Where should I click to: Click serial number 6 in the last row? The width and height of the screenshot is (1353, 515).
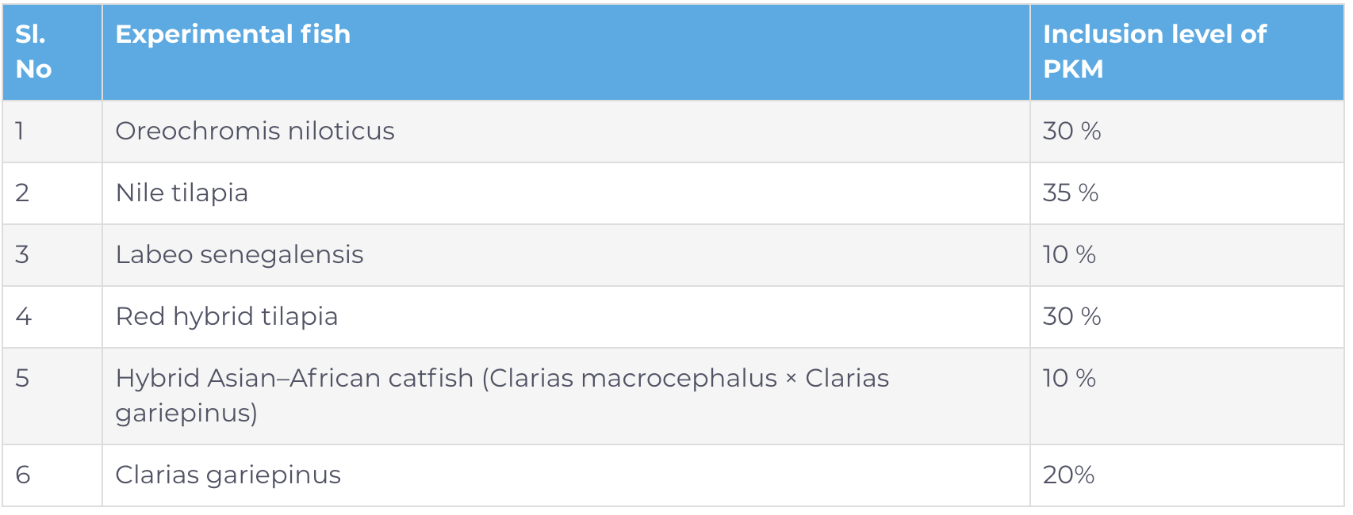(x=22, y=475)
